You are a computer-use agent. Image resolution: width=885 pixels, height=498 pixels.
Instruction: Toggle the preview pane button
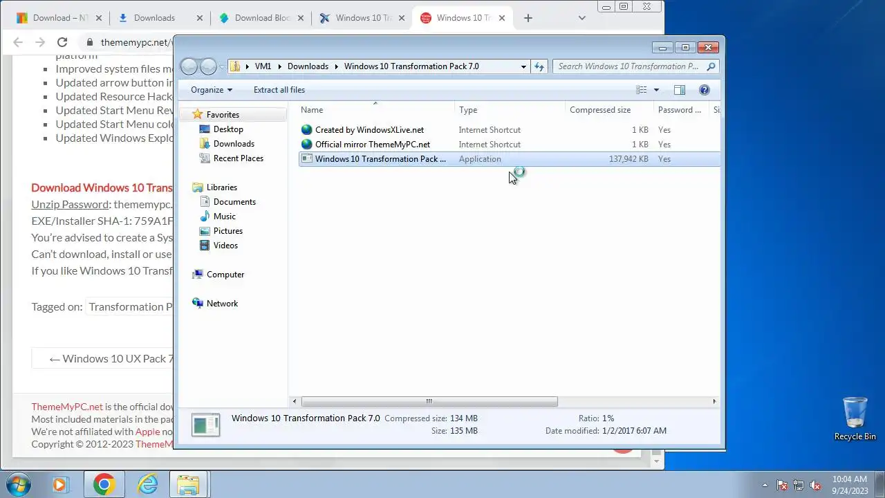coord(680,90)
